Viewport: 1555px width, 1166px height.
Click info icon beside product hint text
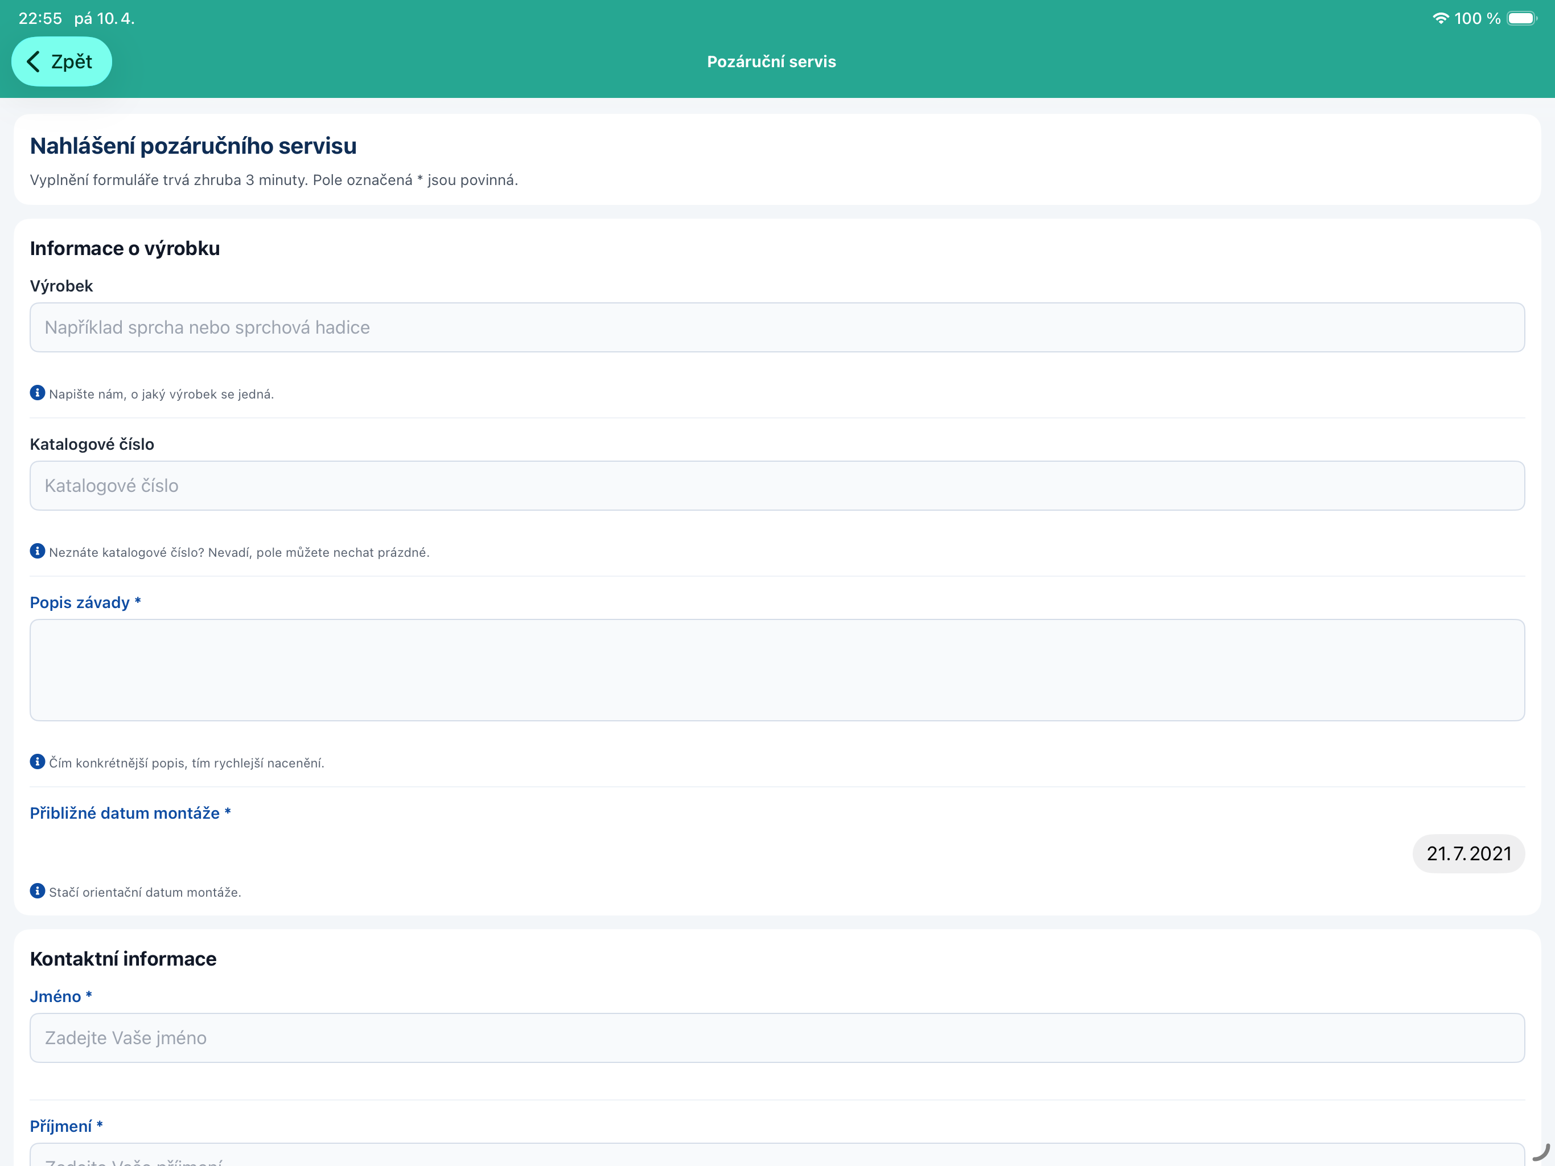37,393
